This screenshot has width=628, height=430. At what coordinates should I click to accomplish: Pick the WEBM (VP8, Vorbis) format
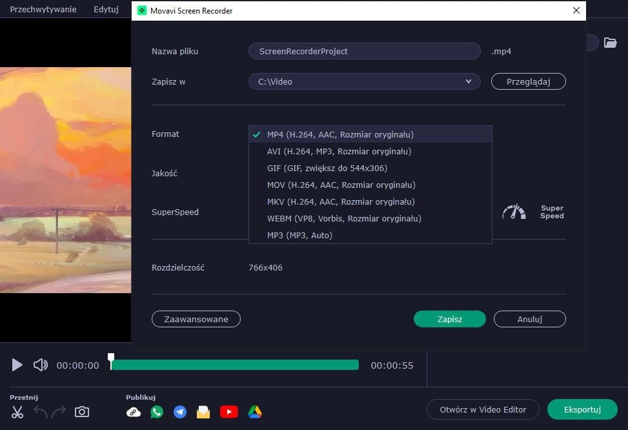pyautogui.click(x=343, y=218)
